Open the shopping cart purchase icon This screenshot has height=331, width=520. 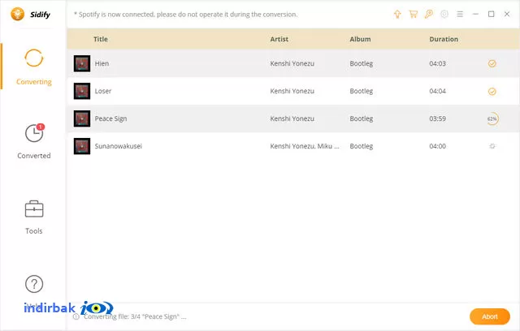[x=413, y=15]
